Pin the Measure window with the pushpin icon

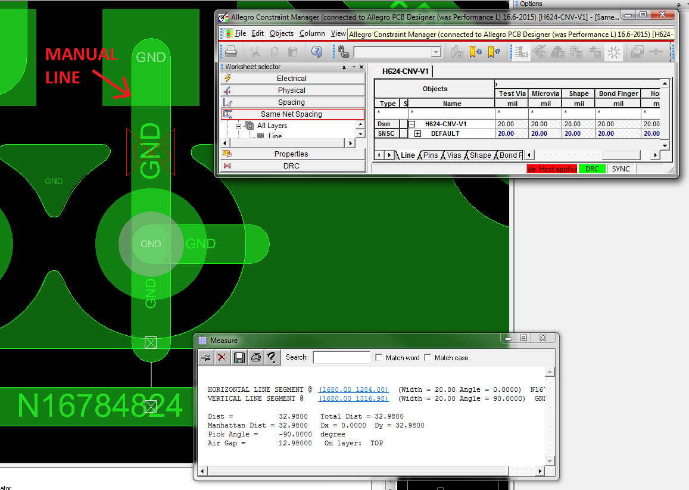(x=206, y=357)
